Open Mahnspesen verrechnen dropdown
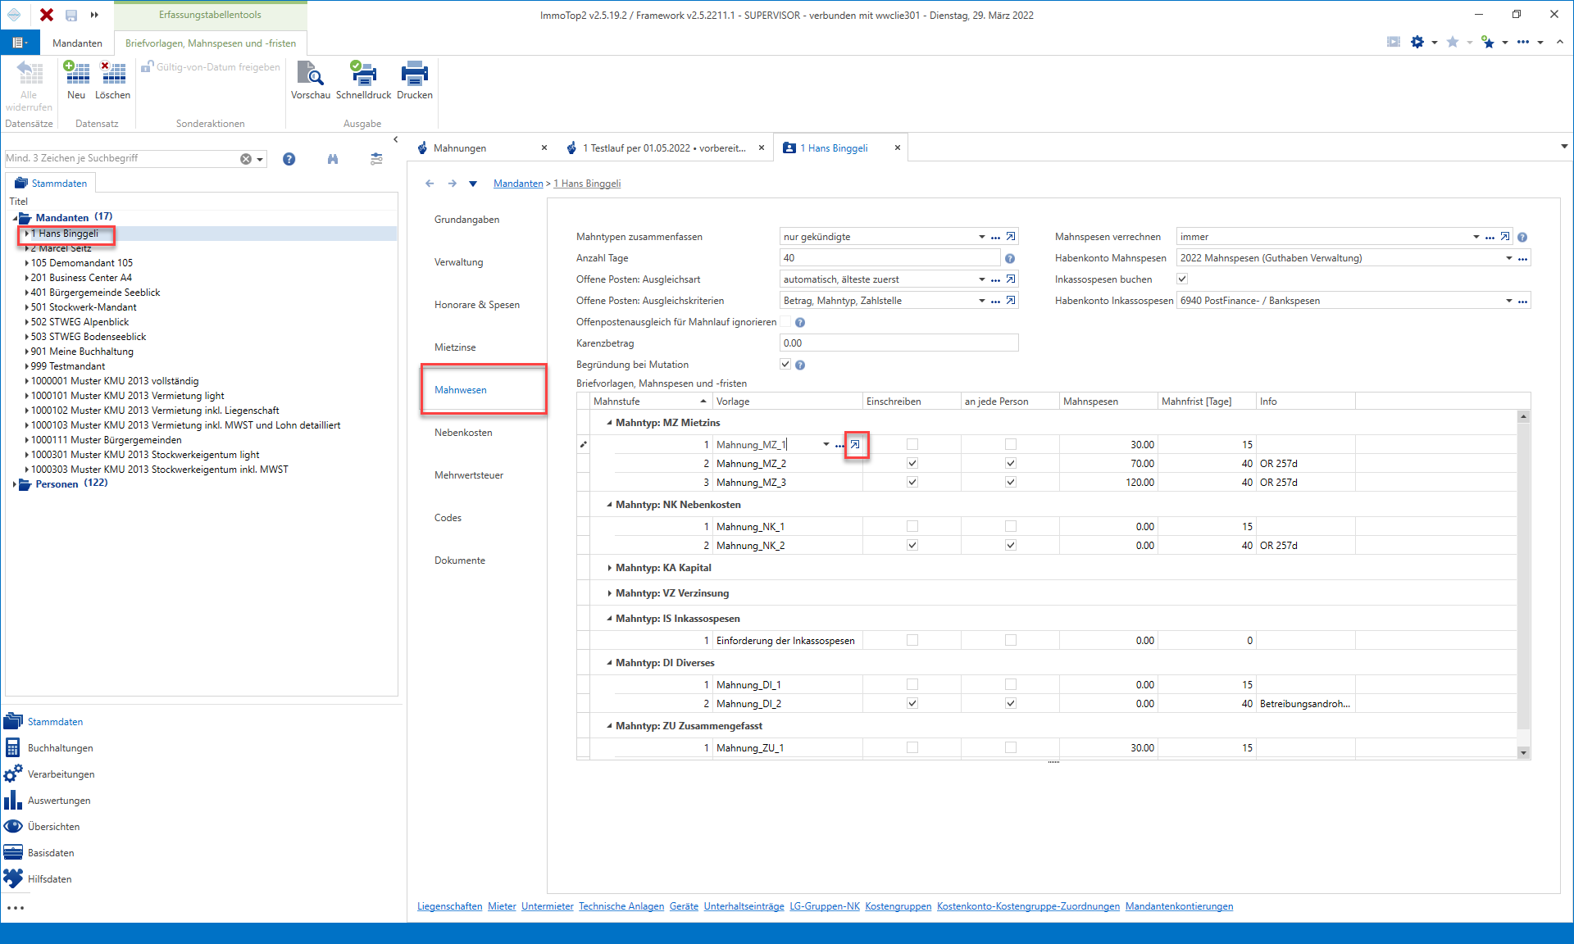 tap(1476, 237)
